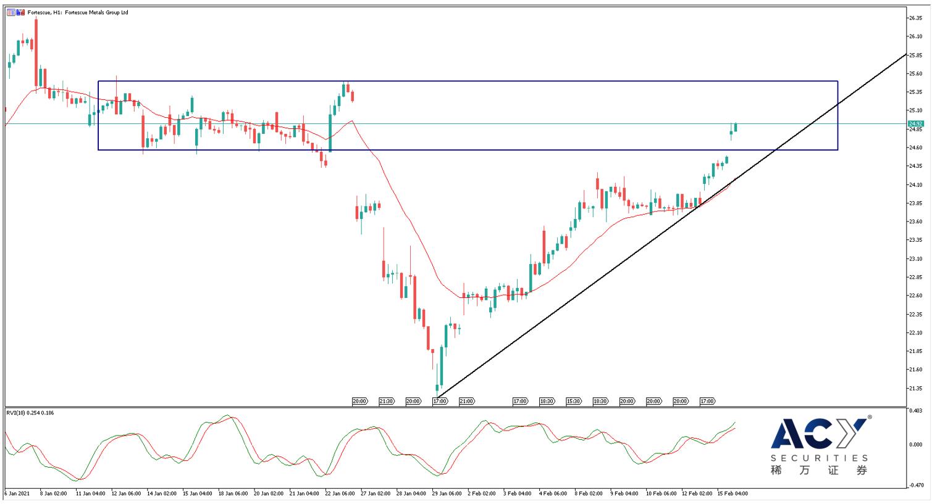Click the 25.35 price axis label
Image resolution: width=932 pixels, height=504 pixels.
click(915, 92)
